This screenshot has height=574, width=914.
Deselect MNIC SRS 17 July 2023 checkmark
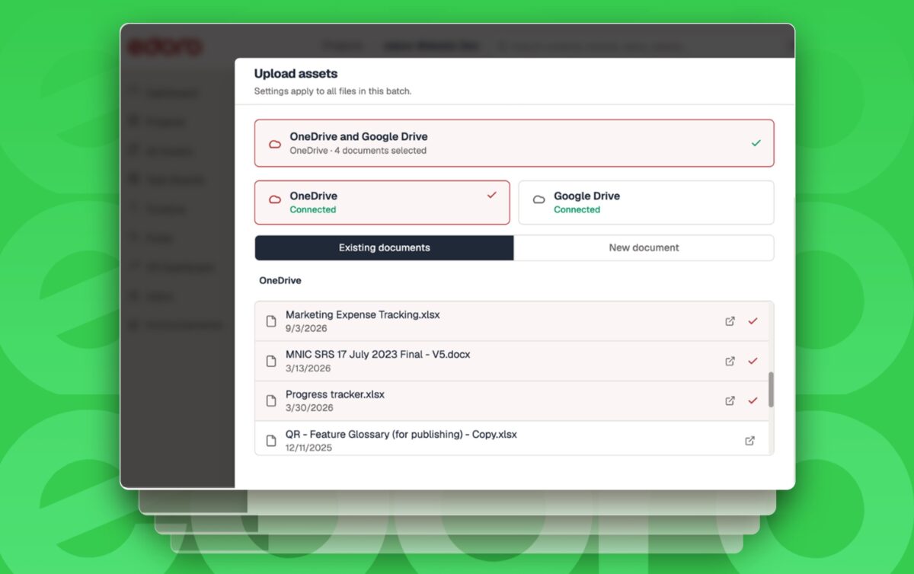pyautogui.click(x=753, y=361)
